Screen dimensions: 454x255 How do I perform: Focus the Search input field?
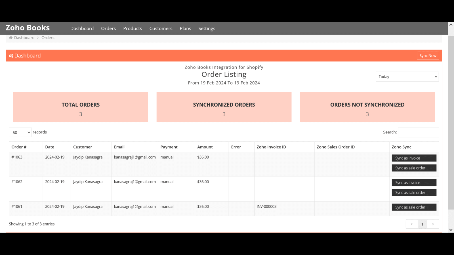pyautogui.click(x=418, y=132)
